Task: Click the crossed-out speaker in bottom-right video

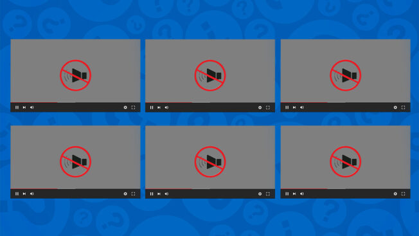Action: point(345,161)
